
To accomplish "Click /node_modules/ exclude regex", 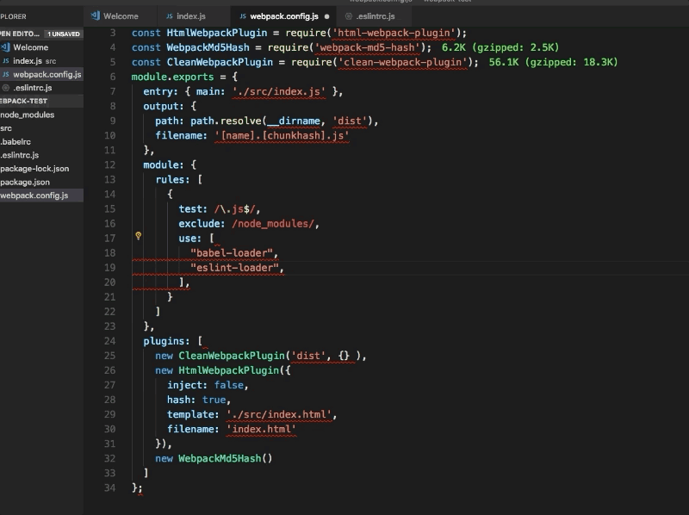I will 273,224.
